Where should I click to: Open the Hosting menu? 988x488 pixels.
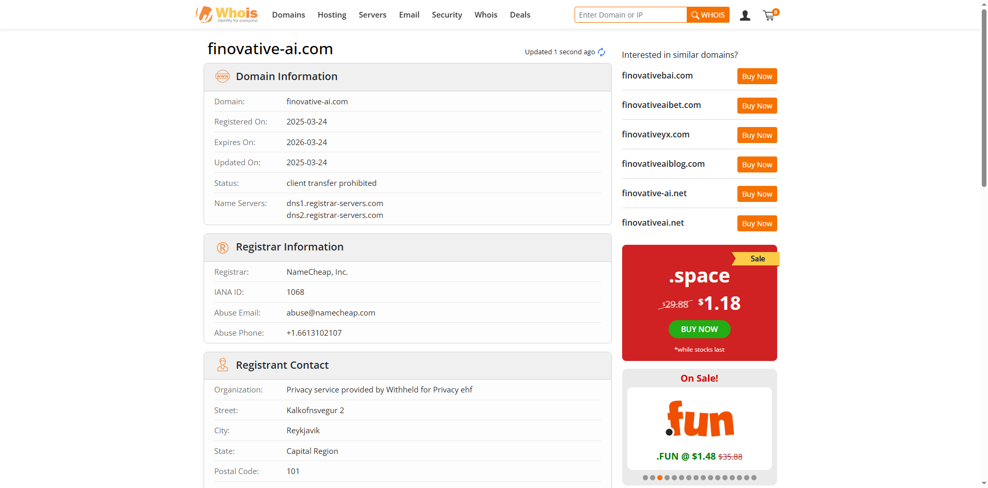332,15
